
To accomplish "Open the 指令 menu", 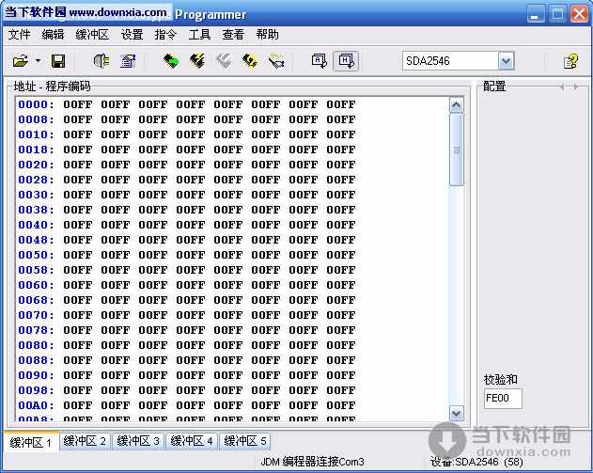I will point(165,35).
